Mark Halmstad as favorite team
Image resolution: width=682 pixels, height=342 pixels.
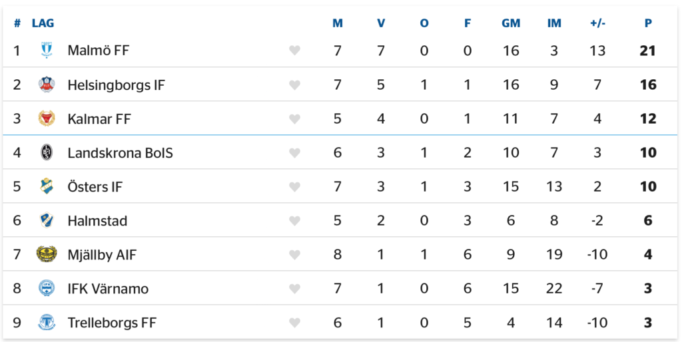pos(295,220)
